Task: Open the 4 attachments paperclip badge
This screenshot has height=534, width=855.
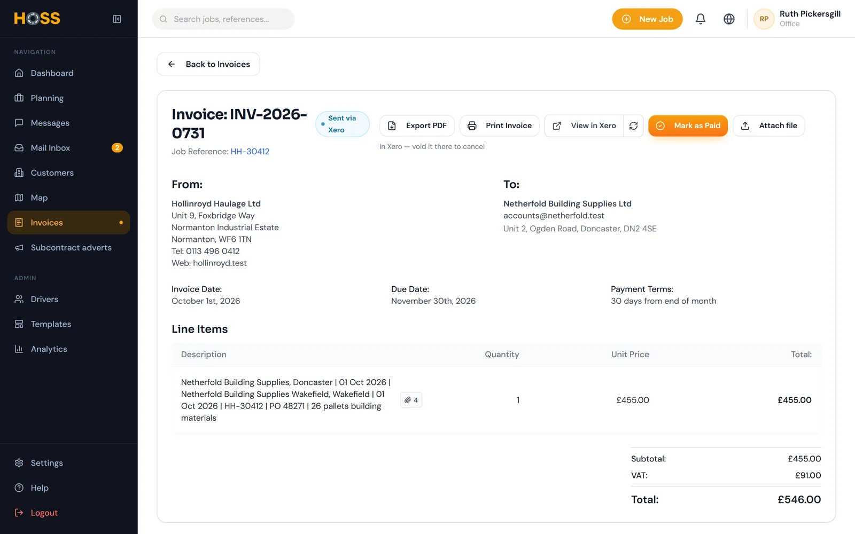Action: [411, 400]
